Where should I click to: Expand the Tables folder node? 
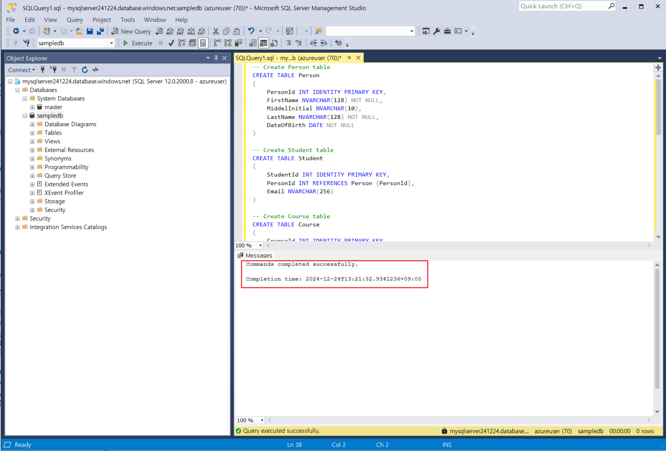(32, 133)
